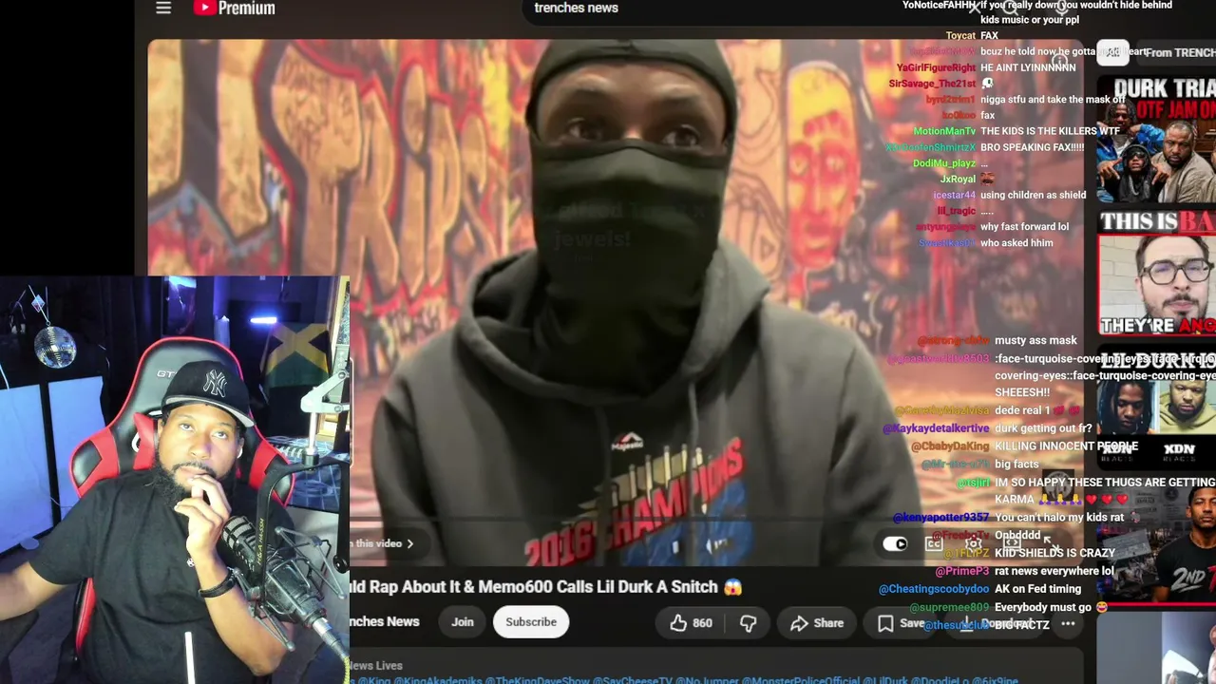The image size is (1216, 684).
Task: Click chat message 'AK on Fed timing'
Action: click(1037, 589)
